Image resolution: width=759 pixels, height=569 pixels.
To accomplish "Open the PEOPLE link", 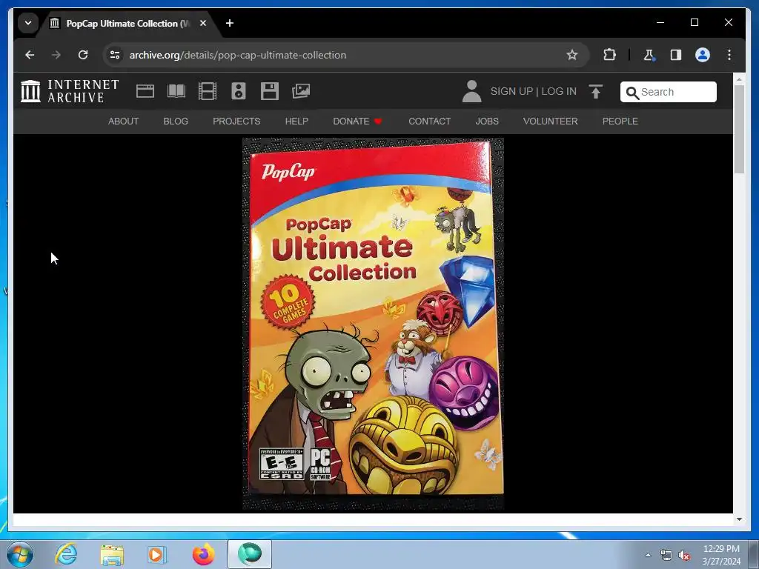I will coord(620,121).
